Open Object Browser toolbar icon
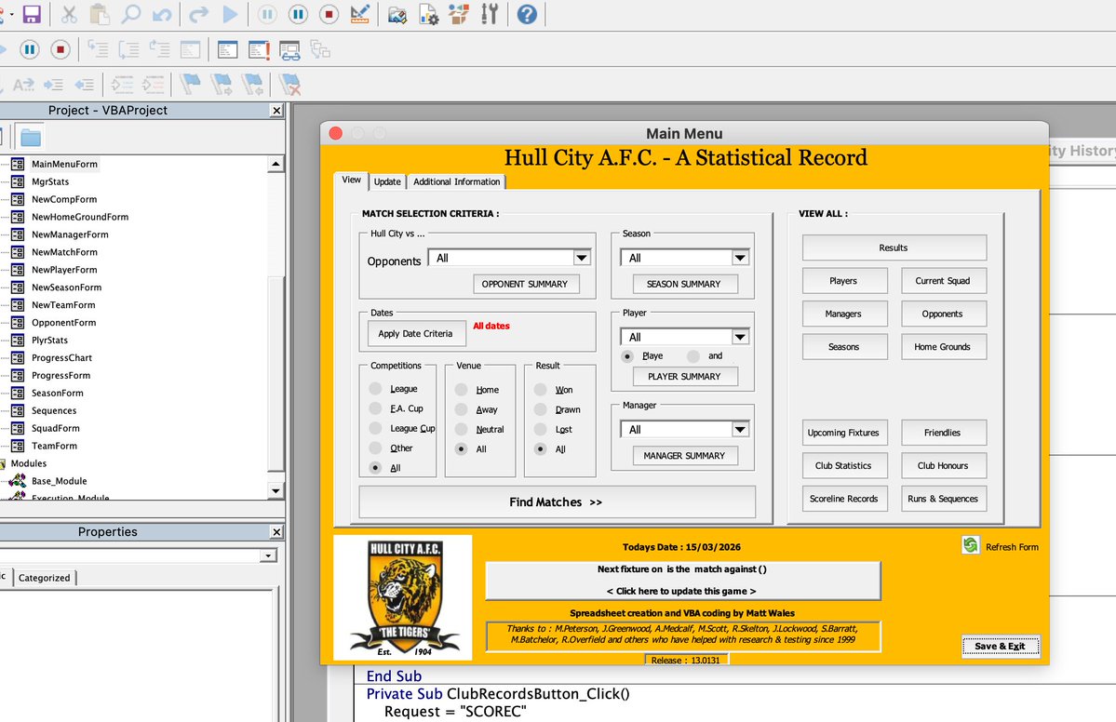Viewport: 1116px width, 722px height. [459, 14]
